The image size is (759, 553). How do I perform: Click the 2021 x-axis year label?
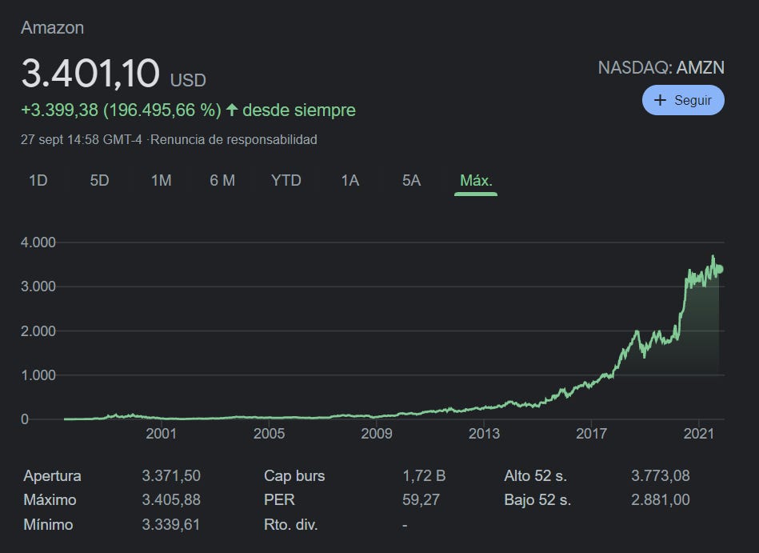[699, 433]
